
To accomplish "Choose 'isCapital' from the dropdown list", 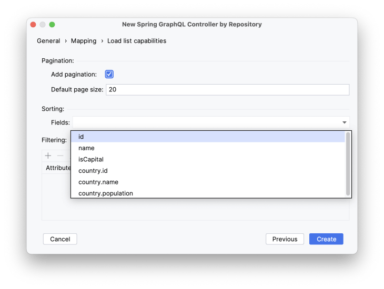I will [x=208, y=159].
